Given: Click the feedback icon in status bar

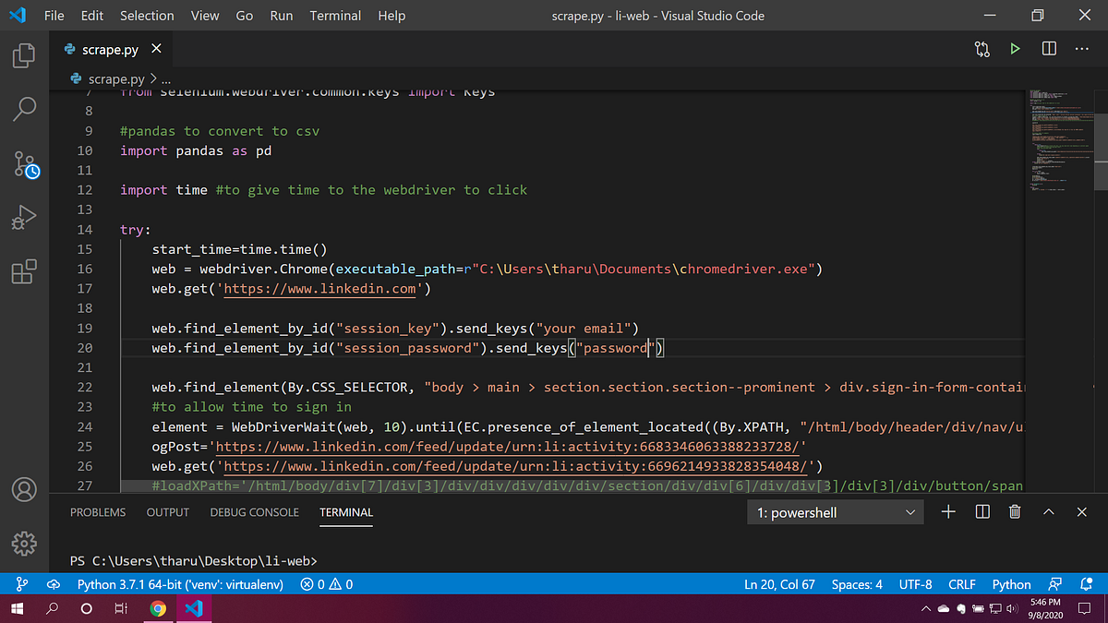Looking at the screenshot, I should click(x=1054, y=584).
